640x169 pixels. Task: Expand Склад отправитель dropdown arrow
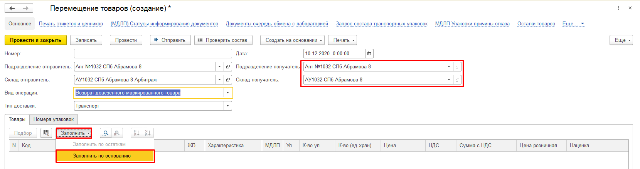[219, 80]
